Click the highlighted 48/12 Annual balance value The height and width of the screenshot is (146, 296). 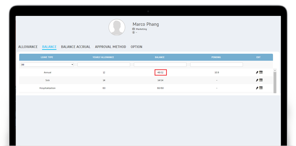tap(161, 72)
